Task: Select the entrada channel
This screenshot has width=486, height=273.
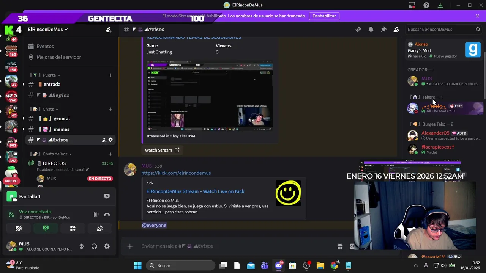Action: click(x=52, y=84)
